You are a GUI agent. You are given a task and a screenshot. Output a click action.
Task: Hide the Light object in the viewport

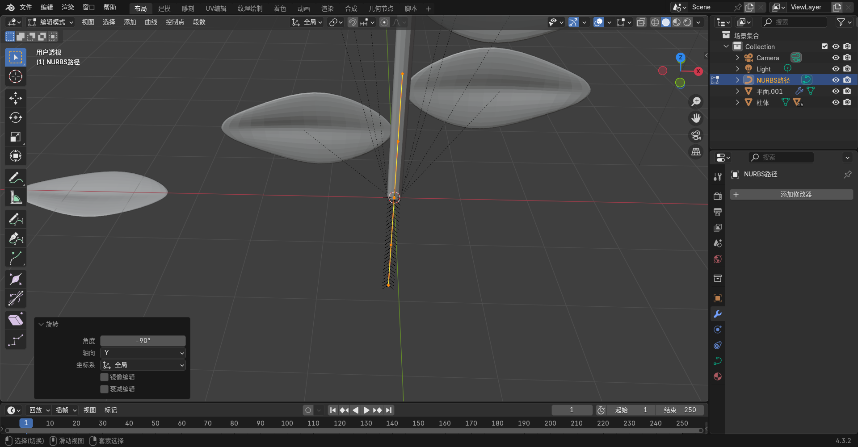click(x=835, y=69)
